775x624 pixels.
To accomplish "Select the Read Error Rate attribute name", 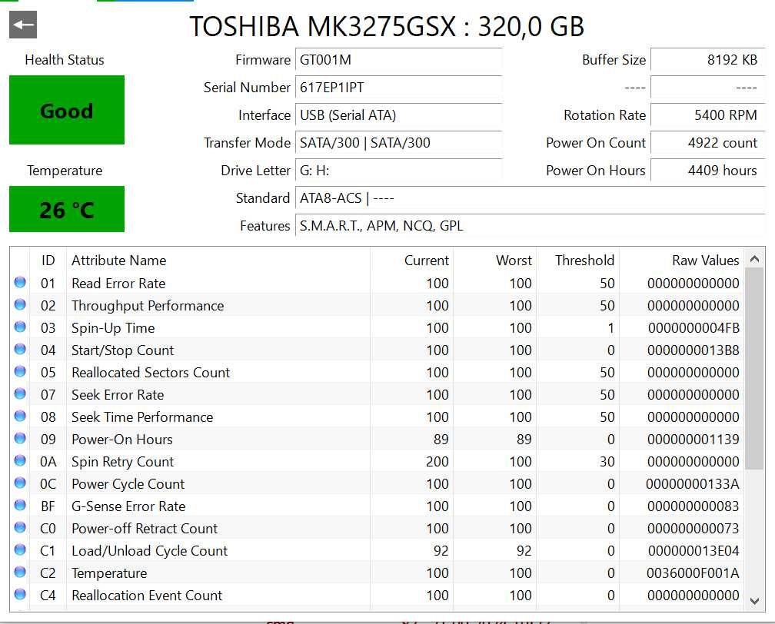I will (118, 284).
